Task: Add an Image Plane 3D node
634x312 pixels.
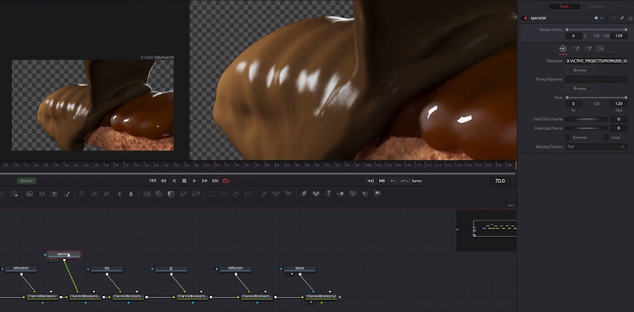Action: (303, 194)
